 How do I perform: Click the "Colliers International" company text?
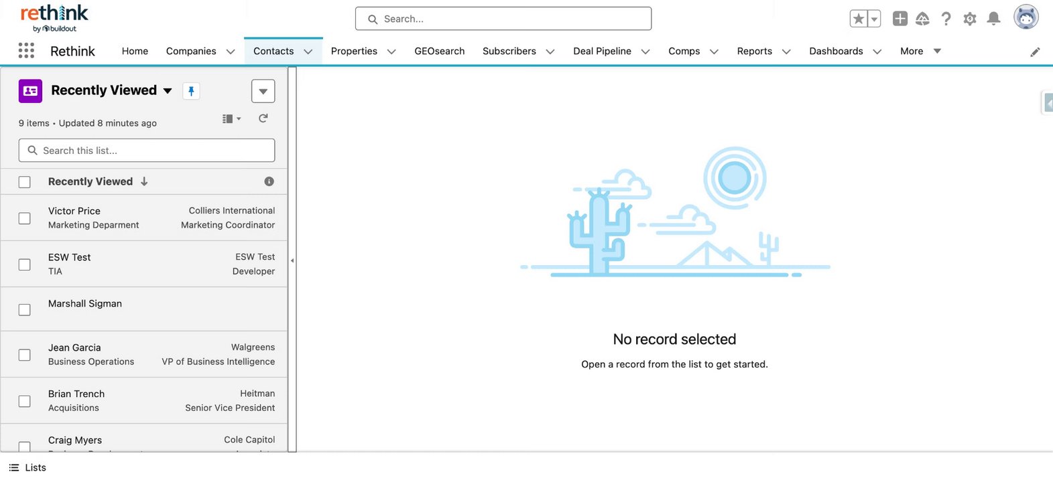[232, 210]
